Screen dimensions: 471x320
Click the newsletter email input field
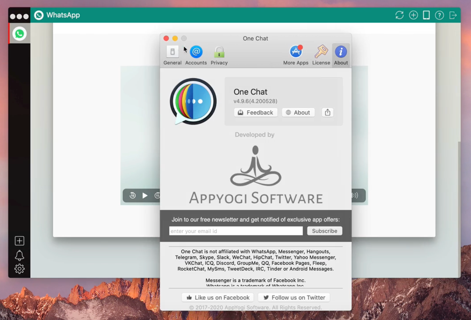click(236, 231)
